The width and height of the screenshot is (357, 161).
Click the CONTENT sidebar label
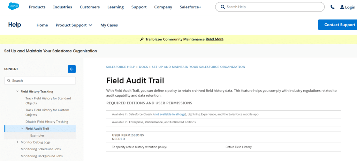pyautogui.click(x=11, y=69)
